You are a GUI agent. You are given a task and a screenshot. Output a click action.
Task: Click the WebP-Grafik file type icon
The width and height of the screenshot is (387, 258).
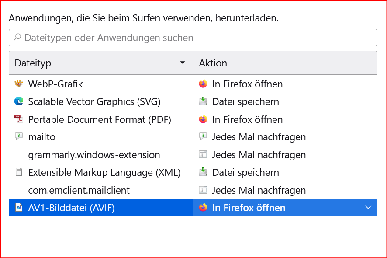(19, 84)
